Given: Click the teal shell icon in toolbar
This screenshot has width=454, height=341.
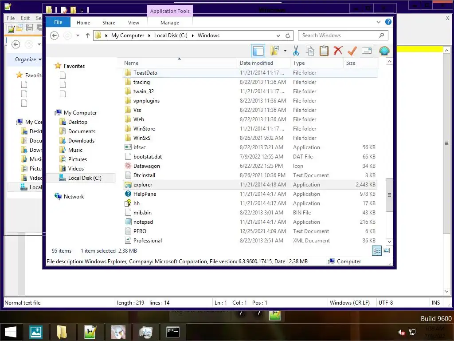Looking at the screenshot, I should (x=384, y=51).
